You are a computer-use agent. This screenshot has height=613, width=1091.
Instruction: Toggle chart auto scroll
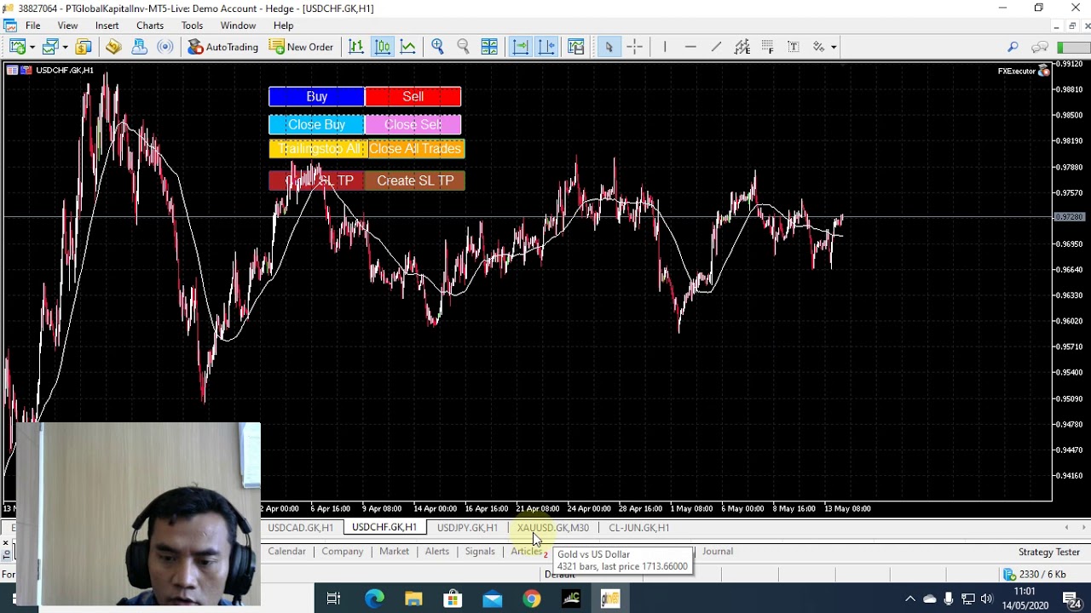pyautogui.click(x=520, y=47)
